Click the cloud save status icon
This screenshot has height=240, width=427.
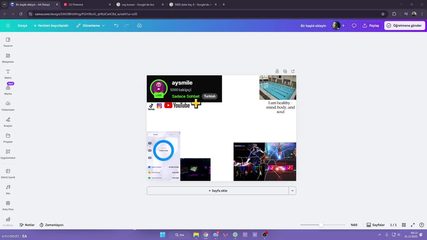[x=139, y=26]
